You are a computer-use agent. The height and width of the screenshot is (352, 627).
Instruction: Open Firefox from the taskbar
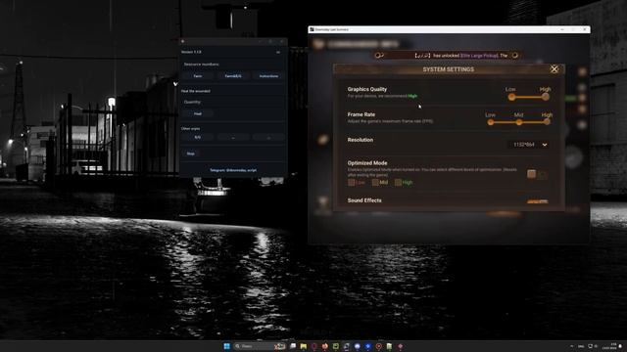324,346
